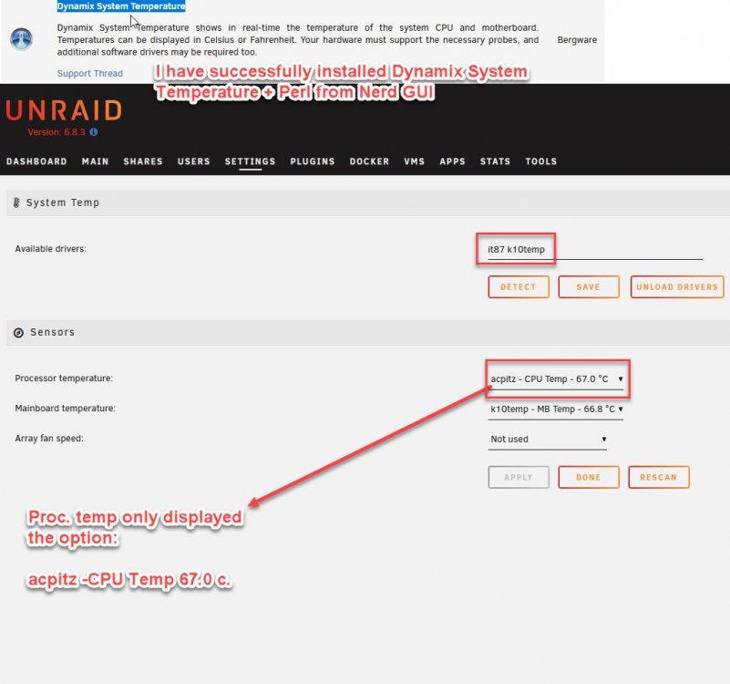Click the highlighted Dynamix System Temperature title

(121, 6)
